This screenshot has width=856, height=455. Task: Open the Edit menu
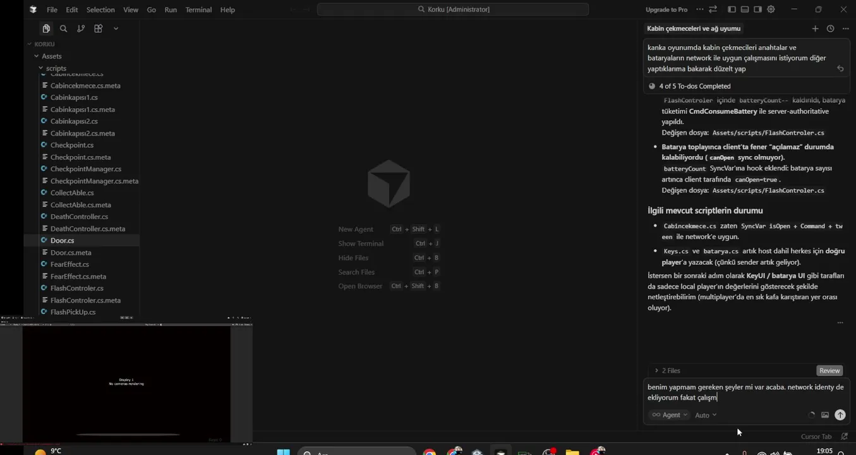click(72, 9)
